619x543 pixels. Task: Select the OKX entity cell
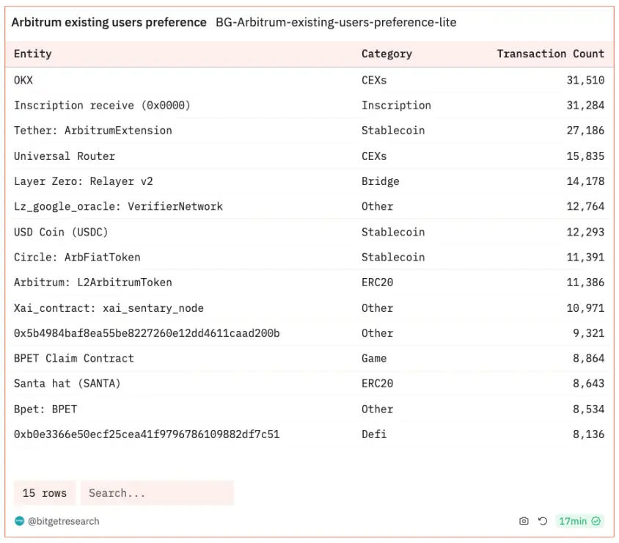click(x=23, y=80)
